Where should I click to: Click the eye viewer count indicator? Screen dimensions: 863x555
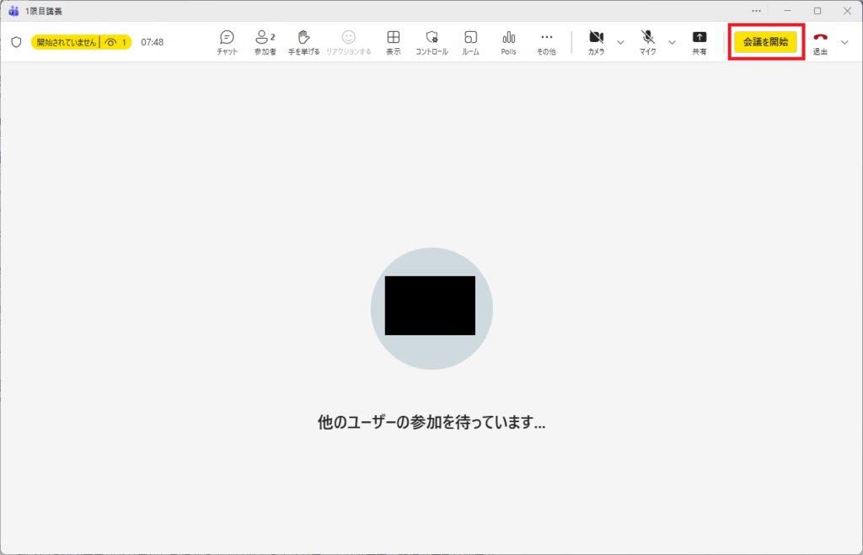(115, 42)
